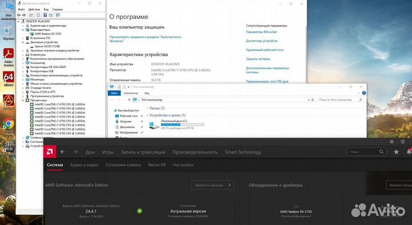Collapse the Дисковые устройства node
The width and height of the screenshot is (412, 225).
pyautogui.click(x=23, y=42)
